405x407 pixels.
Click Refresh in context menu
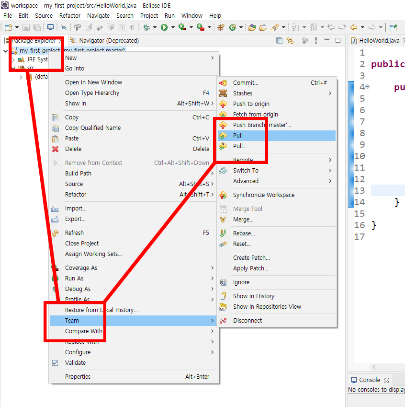click(134, 233)
